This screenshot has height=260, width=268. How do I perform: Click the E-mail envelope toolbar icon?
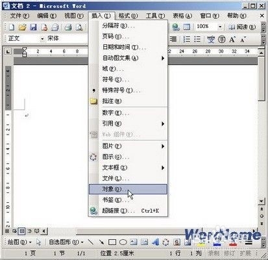(x=55, y=27)
